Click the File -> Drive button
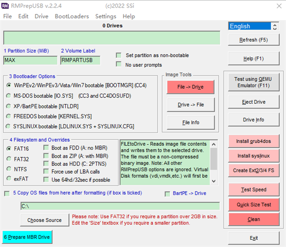The height and width of the screenshot is (247, 286). [191, 87]
